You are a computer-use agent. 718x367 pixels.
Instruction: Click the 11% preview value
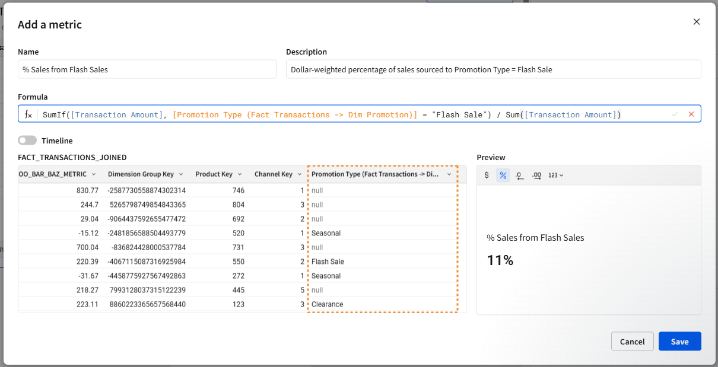[500, 260]
